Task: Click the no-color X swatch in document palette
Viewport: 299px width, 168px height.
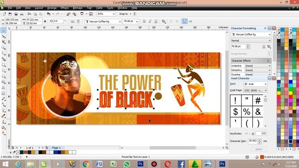Action: click(x=18, y=152)
